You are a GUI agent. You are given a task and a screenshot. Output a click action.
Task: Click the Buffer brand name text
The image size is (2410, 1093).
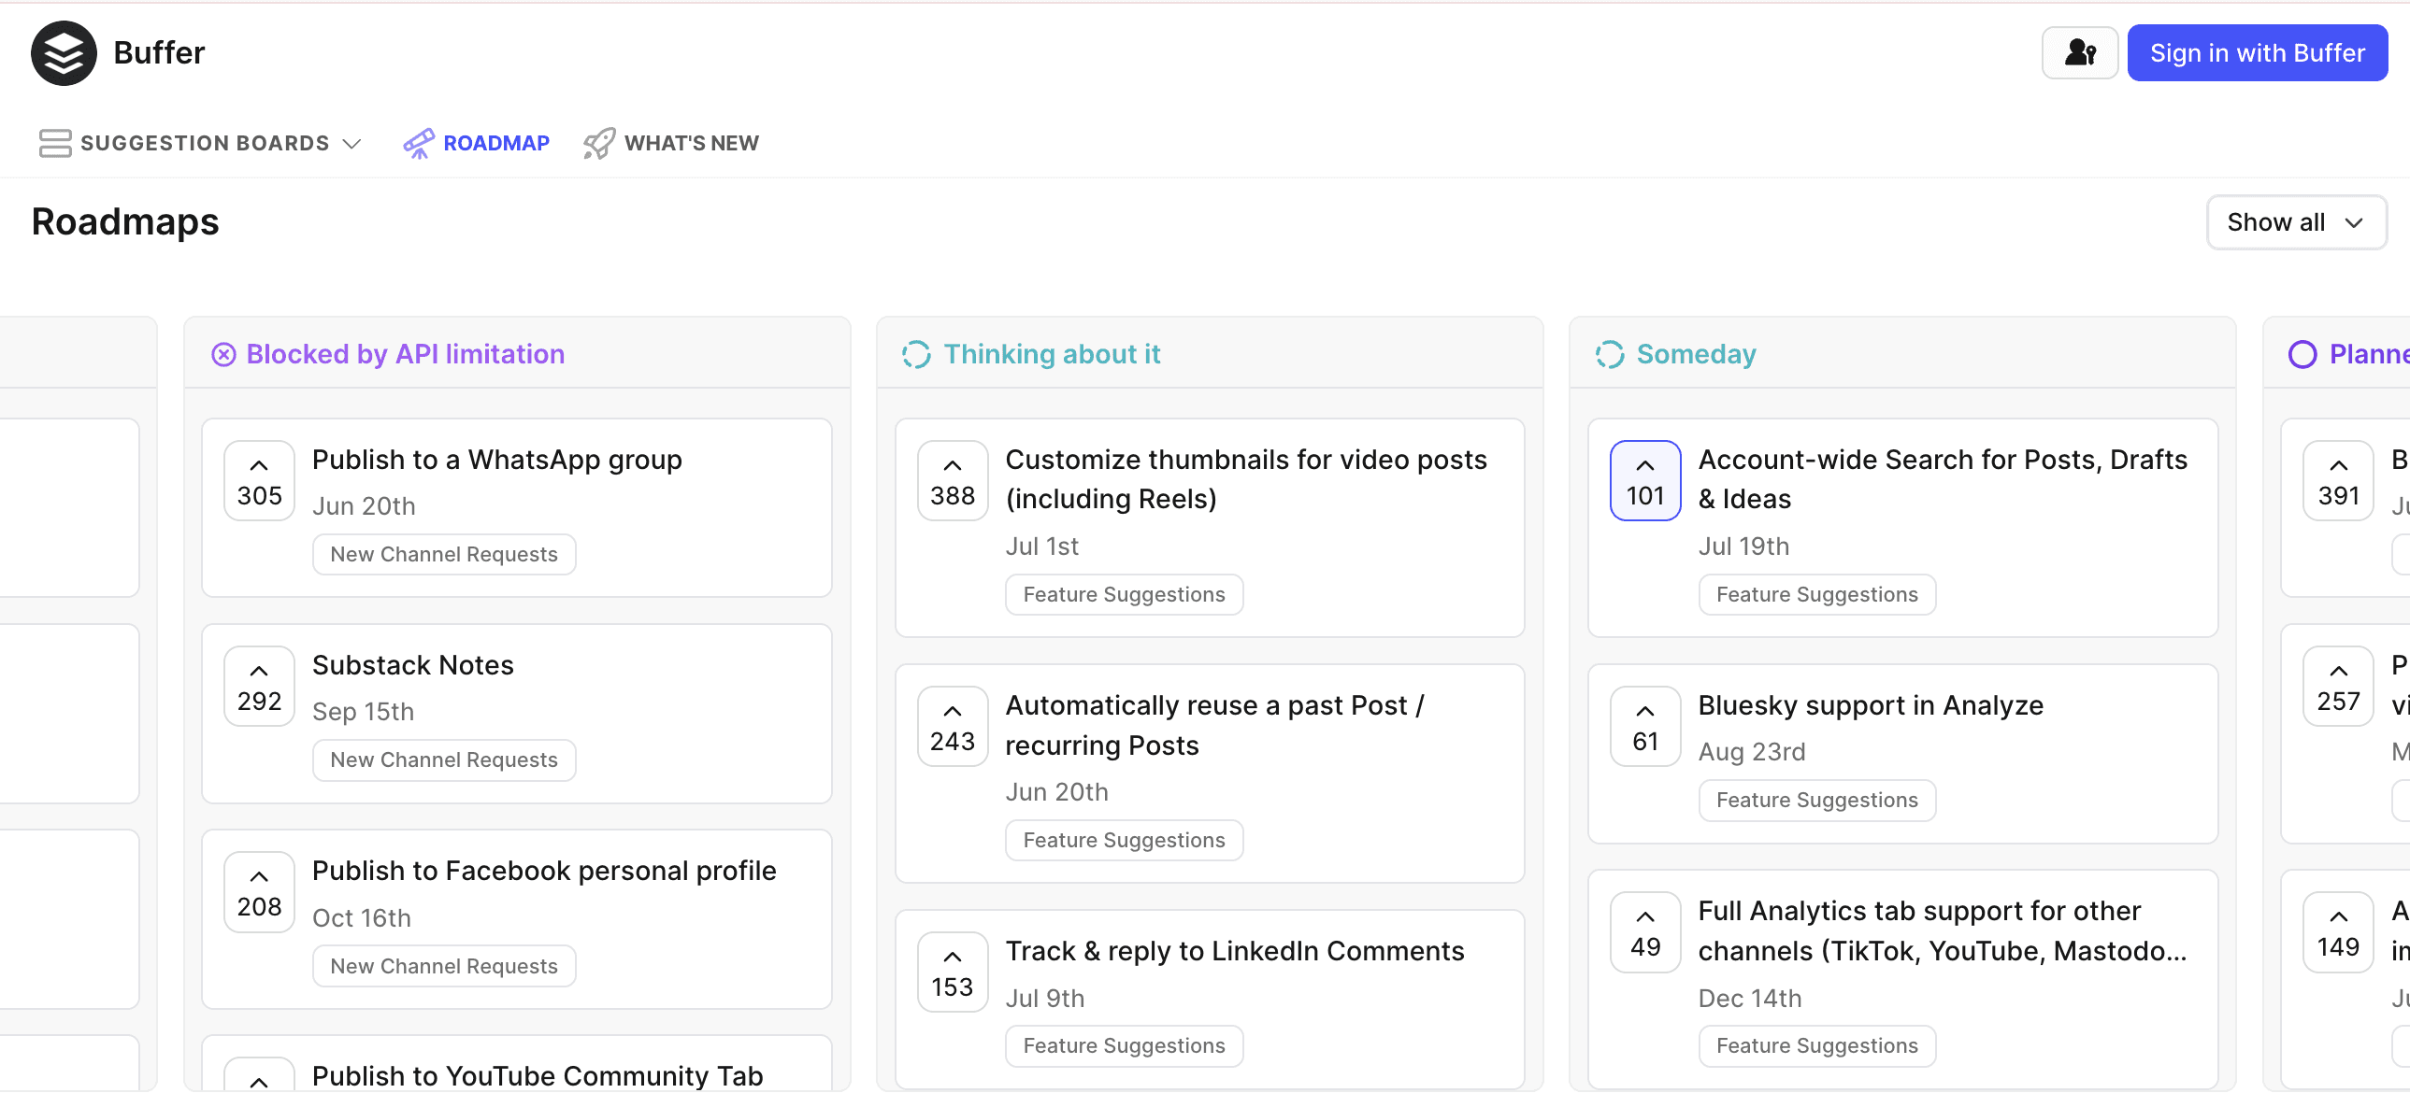tap(159, 53)
